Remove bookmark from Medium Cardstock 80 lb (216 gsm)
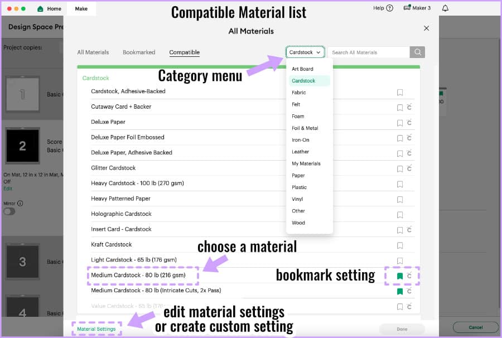The image size is (502, 338). [x=399, y=276]
